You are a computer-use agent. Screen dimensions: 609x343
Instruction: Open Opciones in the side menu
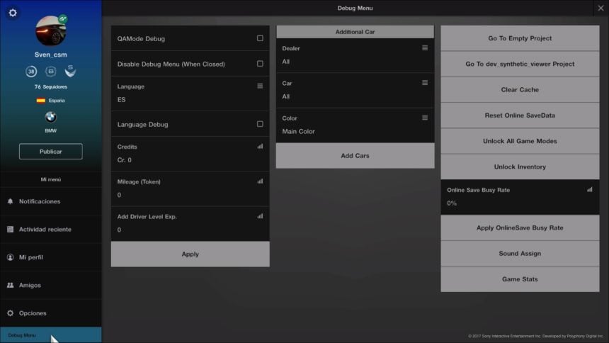coord(51,313)
